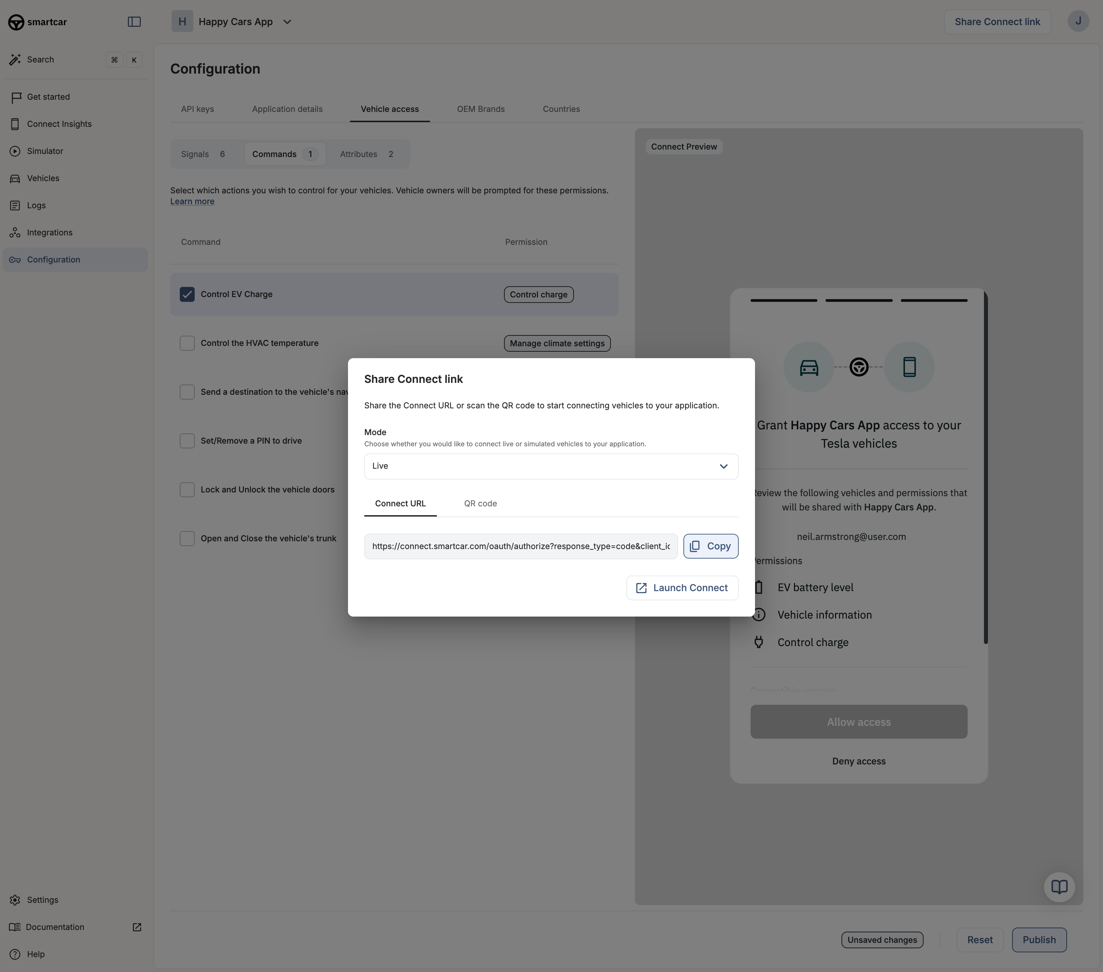
Task: Click the Control charge plug icon
Action: [x=759, y=642]
